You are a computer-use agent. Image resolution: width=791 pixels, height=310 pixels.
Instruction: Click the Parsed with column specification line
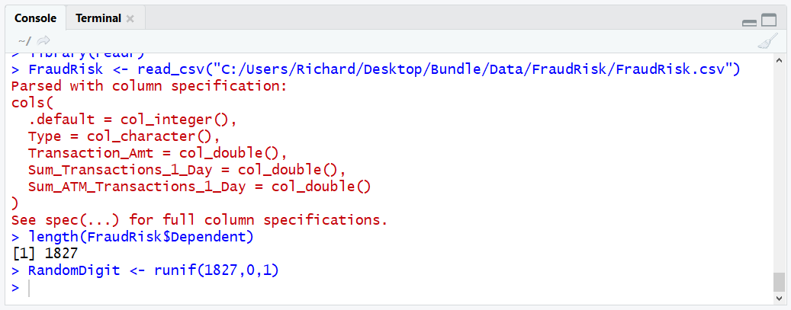coord(149,86)
